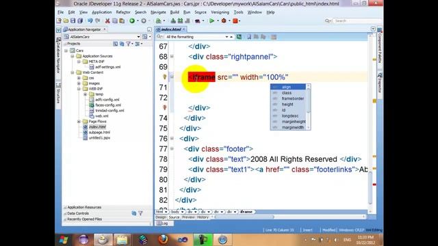The image size is (438, 246).
Task: Click the New gallery icon in toolbar
Action: [x=59, y=20]
